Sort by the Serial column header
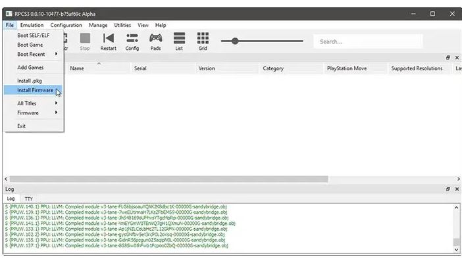Screen dimensions: 462x265 coord(163,68)
